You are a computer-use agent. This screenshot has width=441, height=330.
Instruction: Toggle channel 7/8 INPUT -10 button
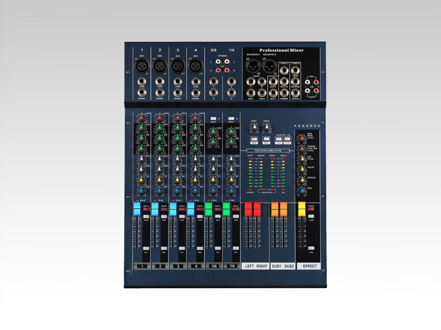[231, 119]
